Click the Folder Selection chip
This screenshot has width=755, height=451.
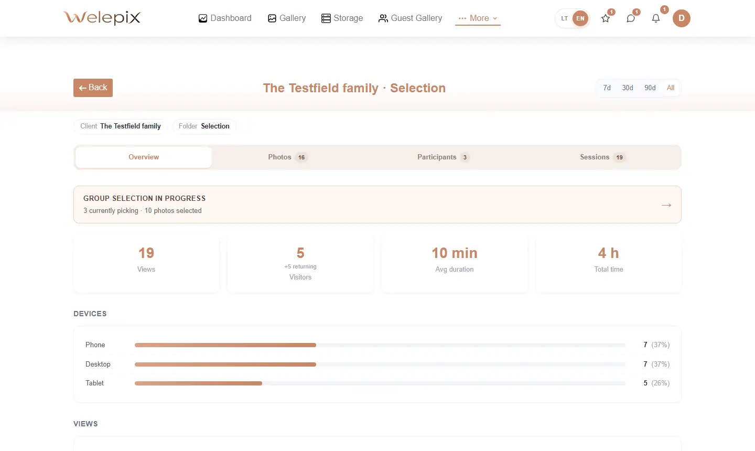[x=204, y=126]
